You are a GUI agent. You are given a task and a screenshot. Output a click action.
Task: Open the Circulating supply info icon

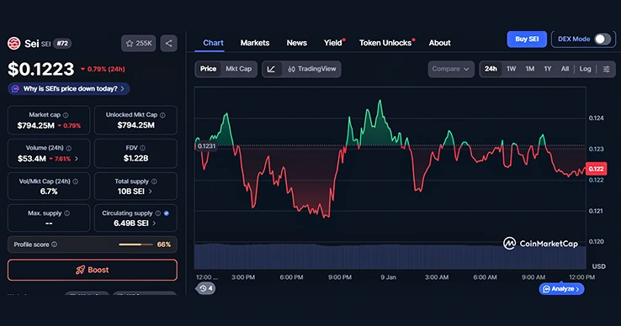(x=157, y=213)
